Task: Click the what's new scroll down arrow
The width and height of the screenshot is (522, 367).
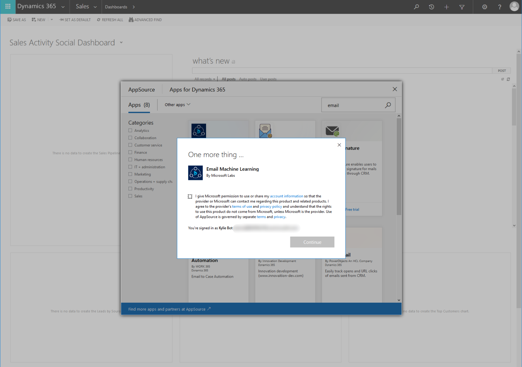Action: (514, 226)
